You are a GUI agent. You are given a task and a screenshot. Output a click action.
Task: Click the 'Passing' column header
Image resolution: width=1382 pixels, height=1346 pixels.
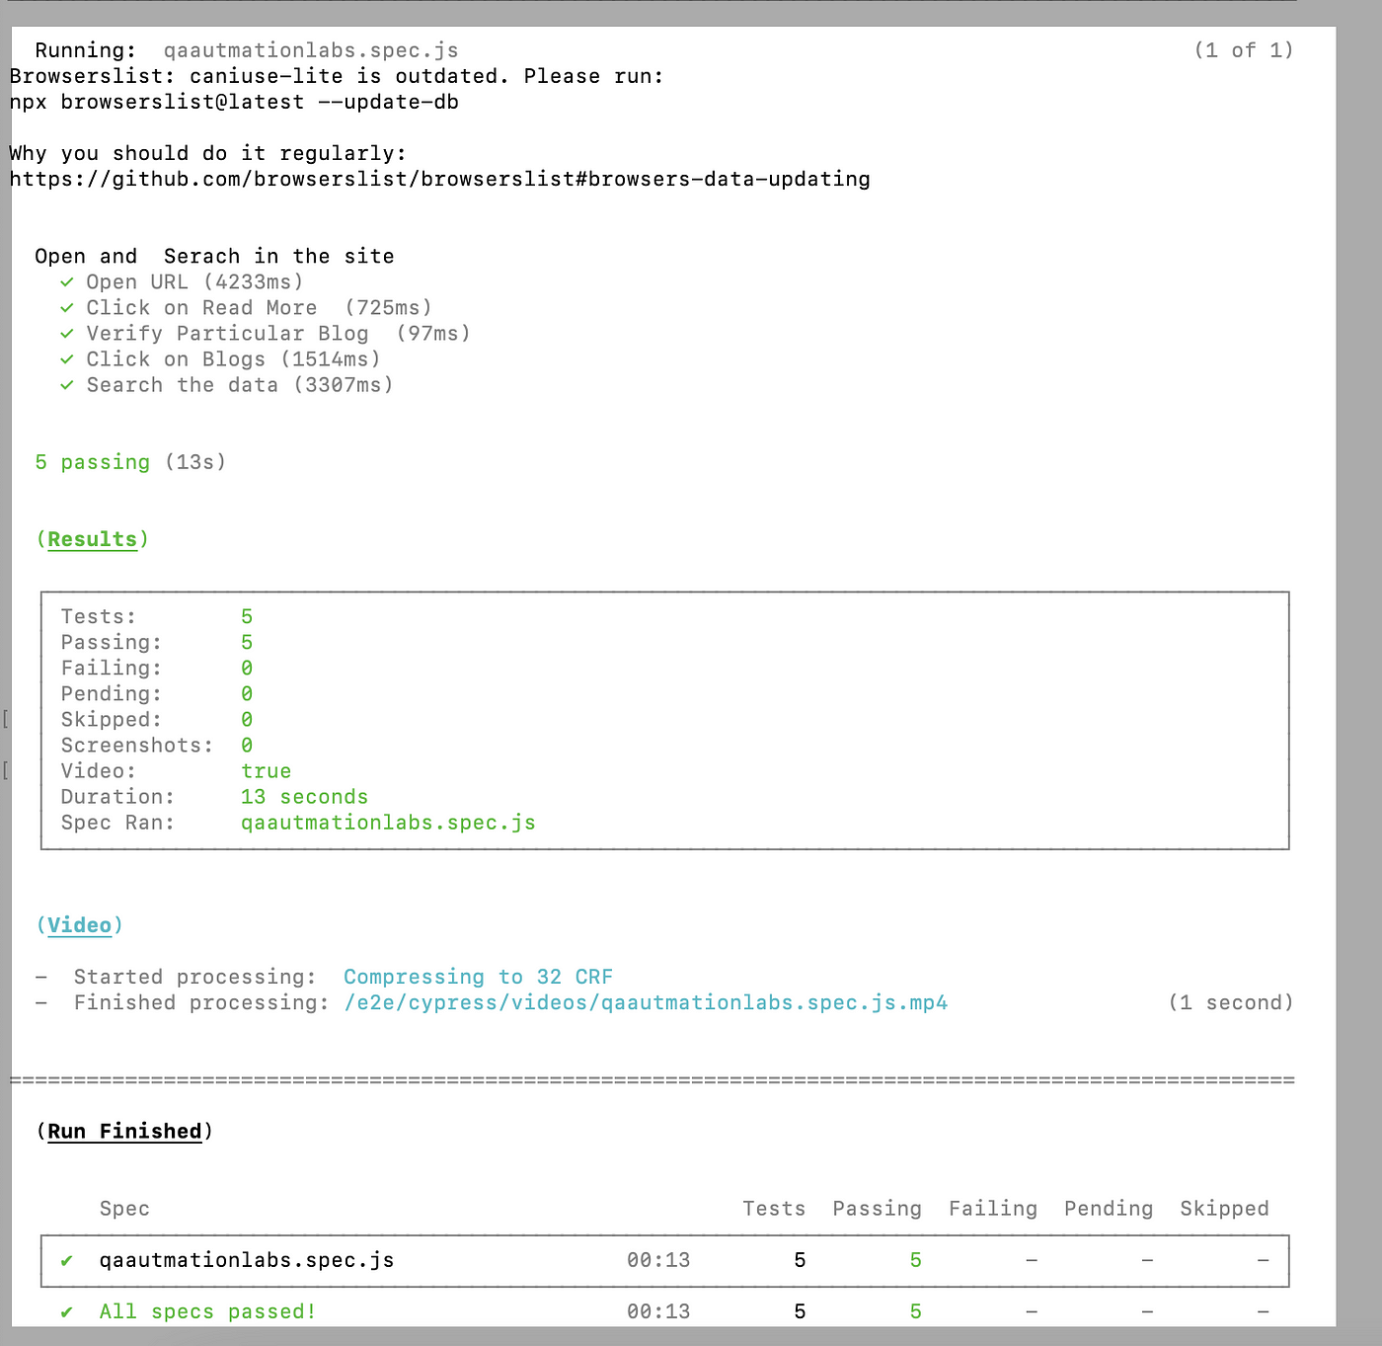pos(877,1208)
